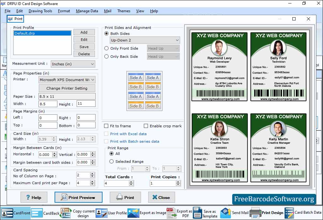The height and width of the screenshot is (220, 323).
Task: Select Kelly Martin card in preview
Action: pyautogui.click(x=279, y=148)
